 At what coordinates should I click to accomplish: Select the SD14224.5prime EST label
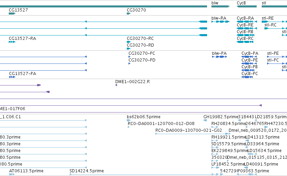pyautogui.click(x=87, y=171)
